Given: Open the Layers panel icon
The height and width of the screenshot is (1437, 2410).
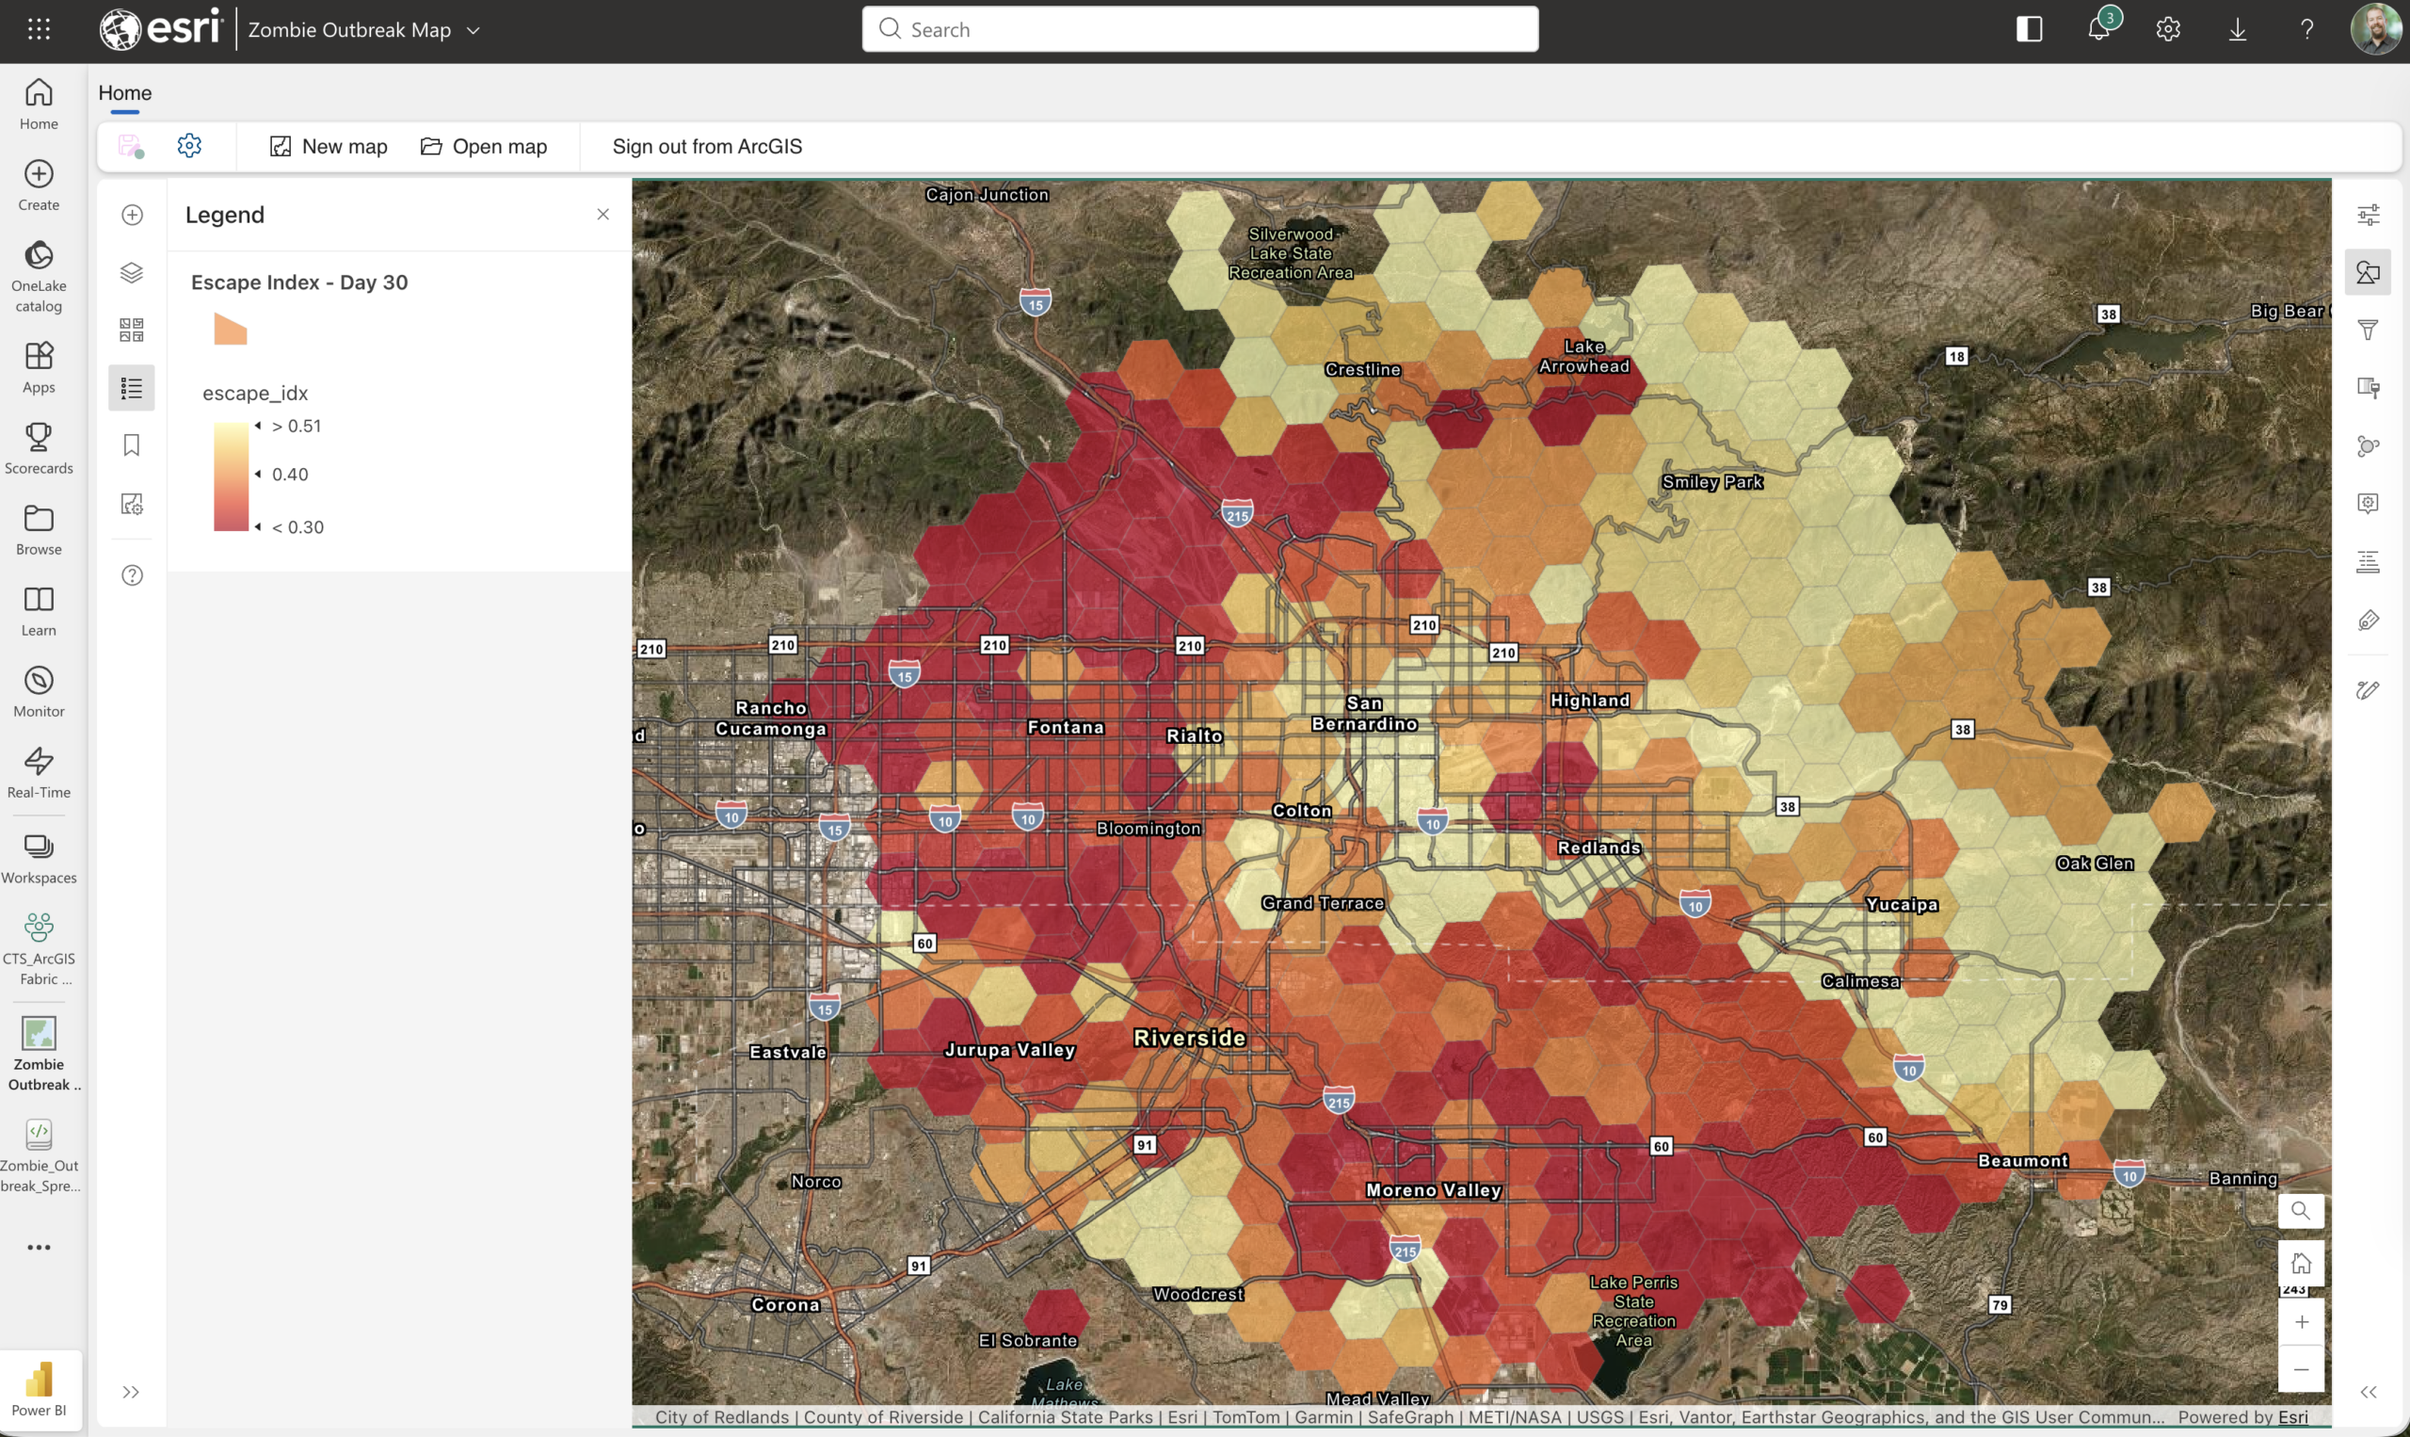Looking at the screenshot, I should pyautogui.click(x=132, y=273).
